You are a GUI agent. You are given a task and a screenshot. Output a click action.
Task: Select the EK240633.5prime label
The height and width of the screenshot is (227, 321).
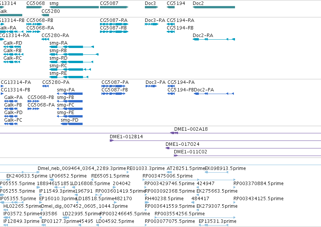click(x=27, y=176)
